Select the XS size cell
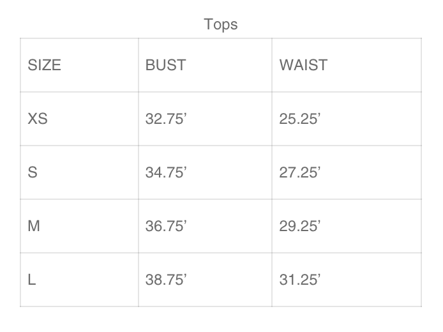This screenshot has width=443, height=332. click(x=38, y=119)
